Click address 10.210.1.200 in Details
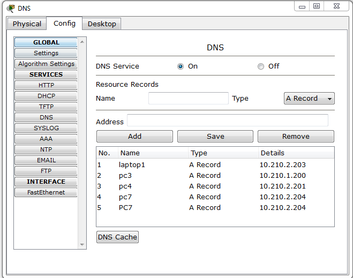The height and width of the screenshot is (278, 353). (x=282, y=176)
